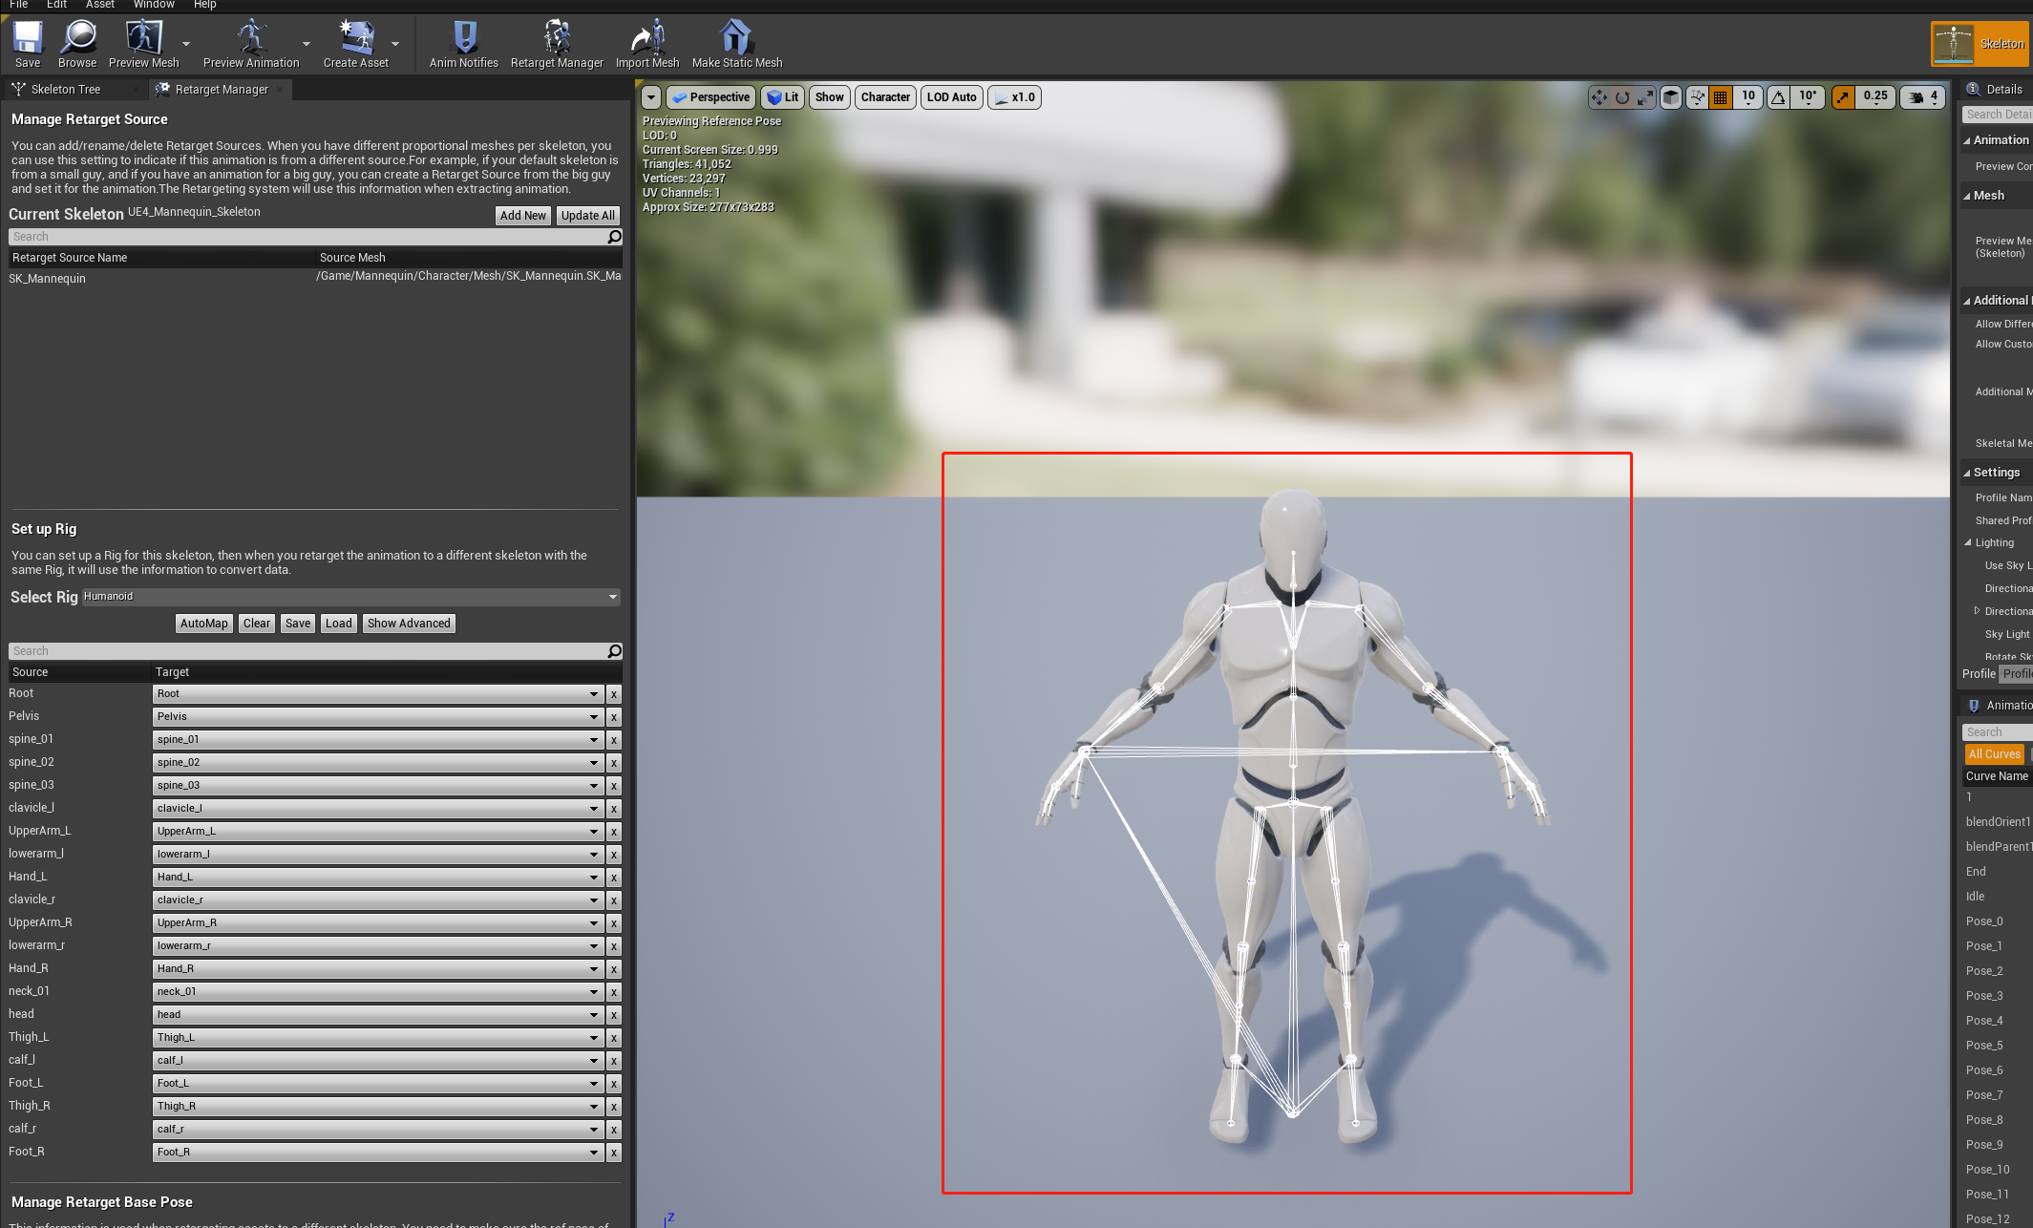Open the Select Rig Humanoid dropdown

pos(350,597)
